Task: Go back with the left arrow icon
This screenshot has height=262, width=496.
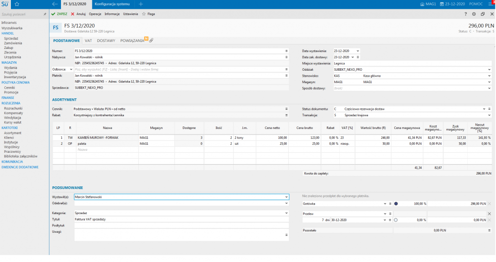Action: (55, 4)
